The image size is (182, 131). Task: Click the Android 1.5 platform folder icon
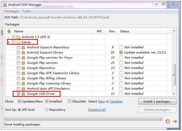point(18,37)
